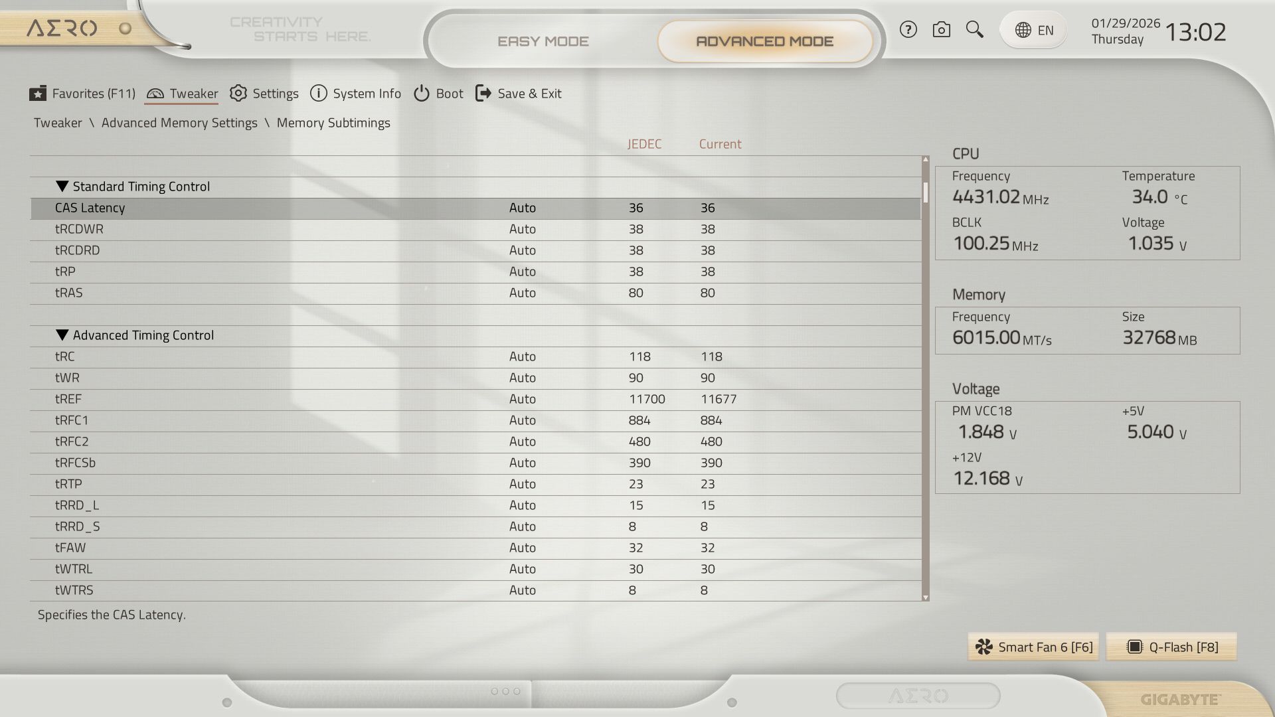
Task: Click the globe language icon
Action: pyautogui.click(x=1023, y=31)
